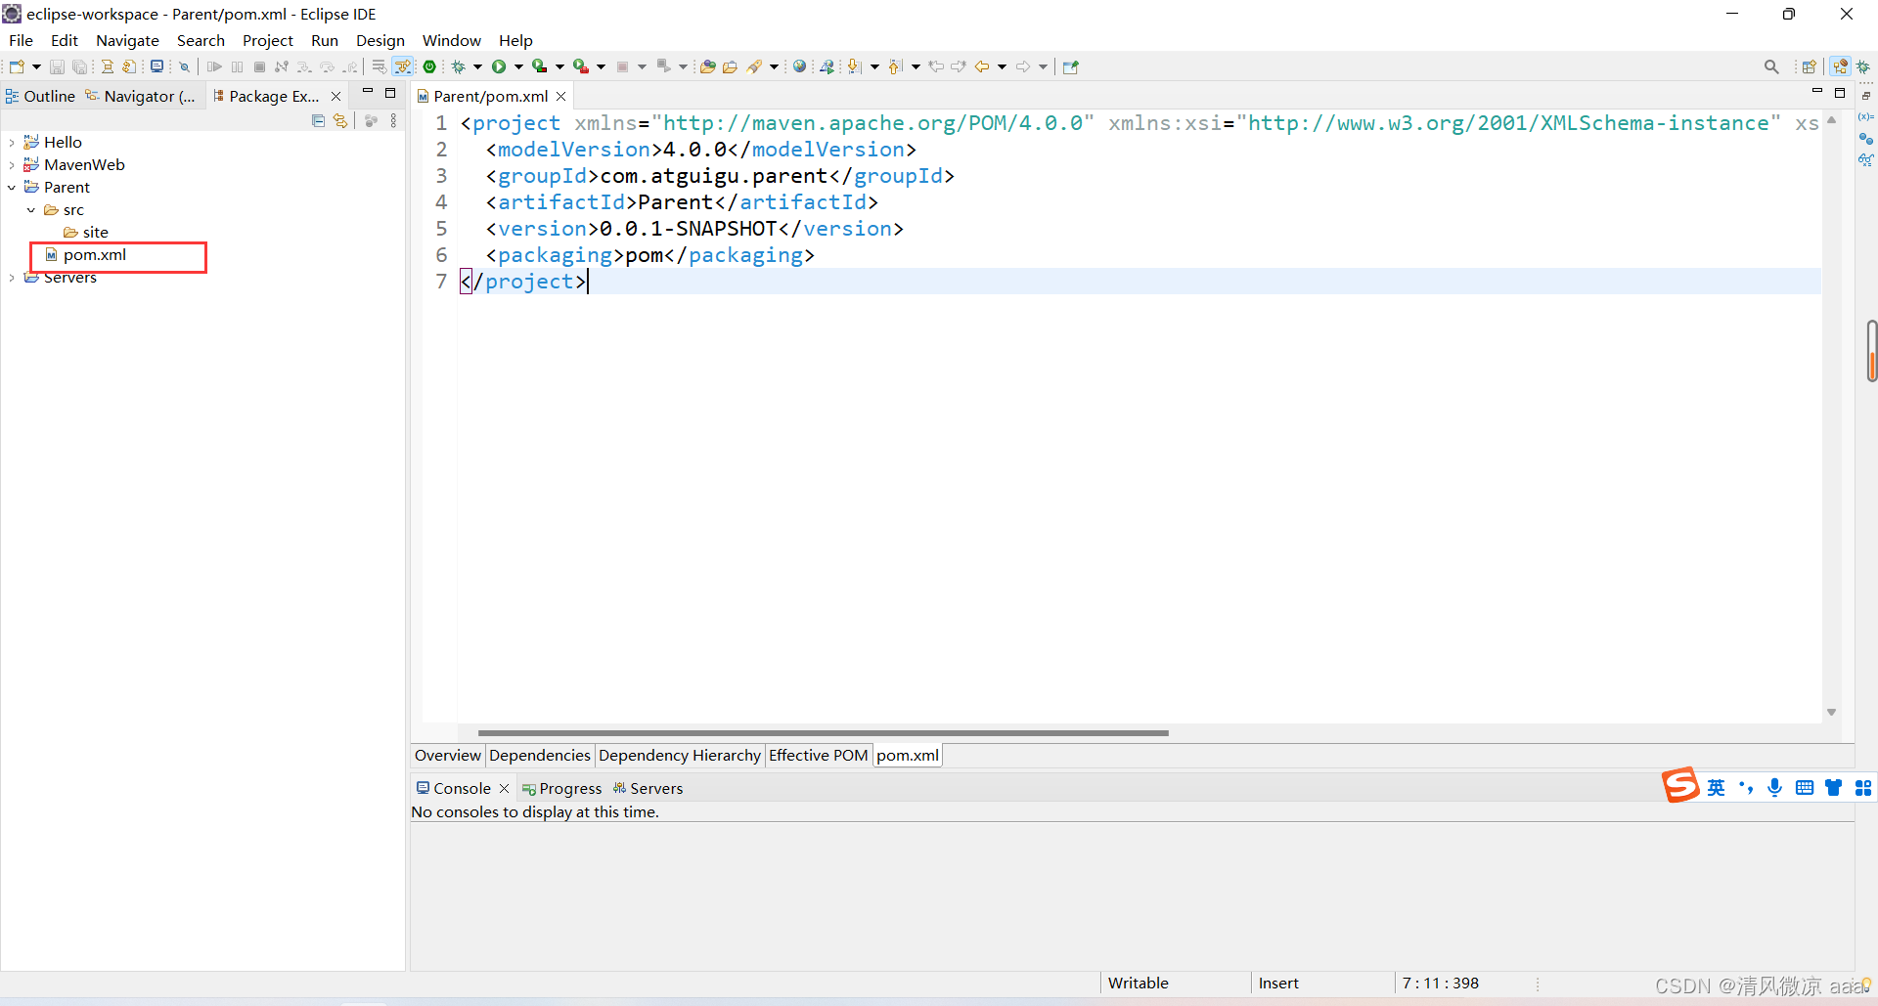Click the green bug Debug icon

pyautogui.click(x=458, y=66)
